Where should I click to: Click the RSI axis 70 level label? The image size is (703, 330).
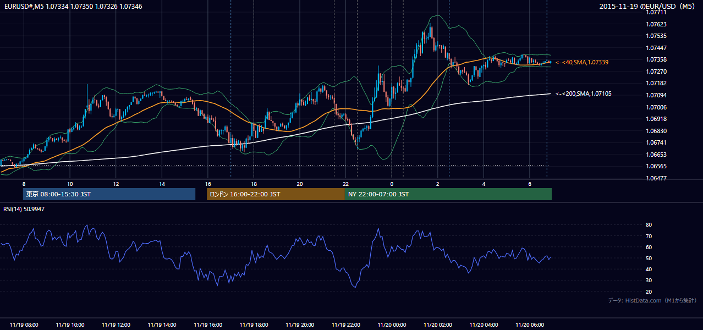(649, 236)
